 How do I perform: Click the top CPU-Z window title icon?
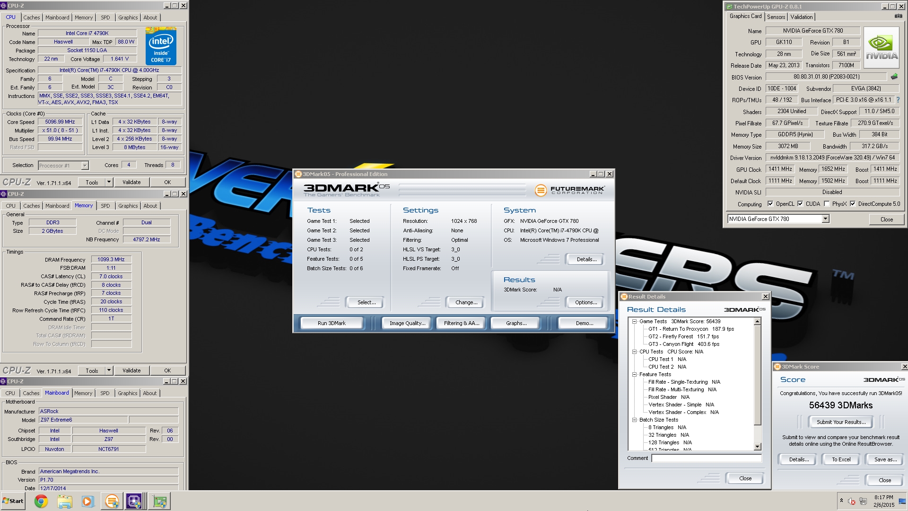coord(4,6)
